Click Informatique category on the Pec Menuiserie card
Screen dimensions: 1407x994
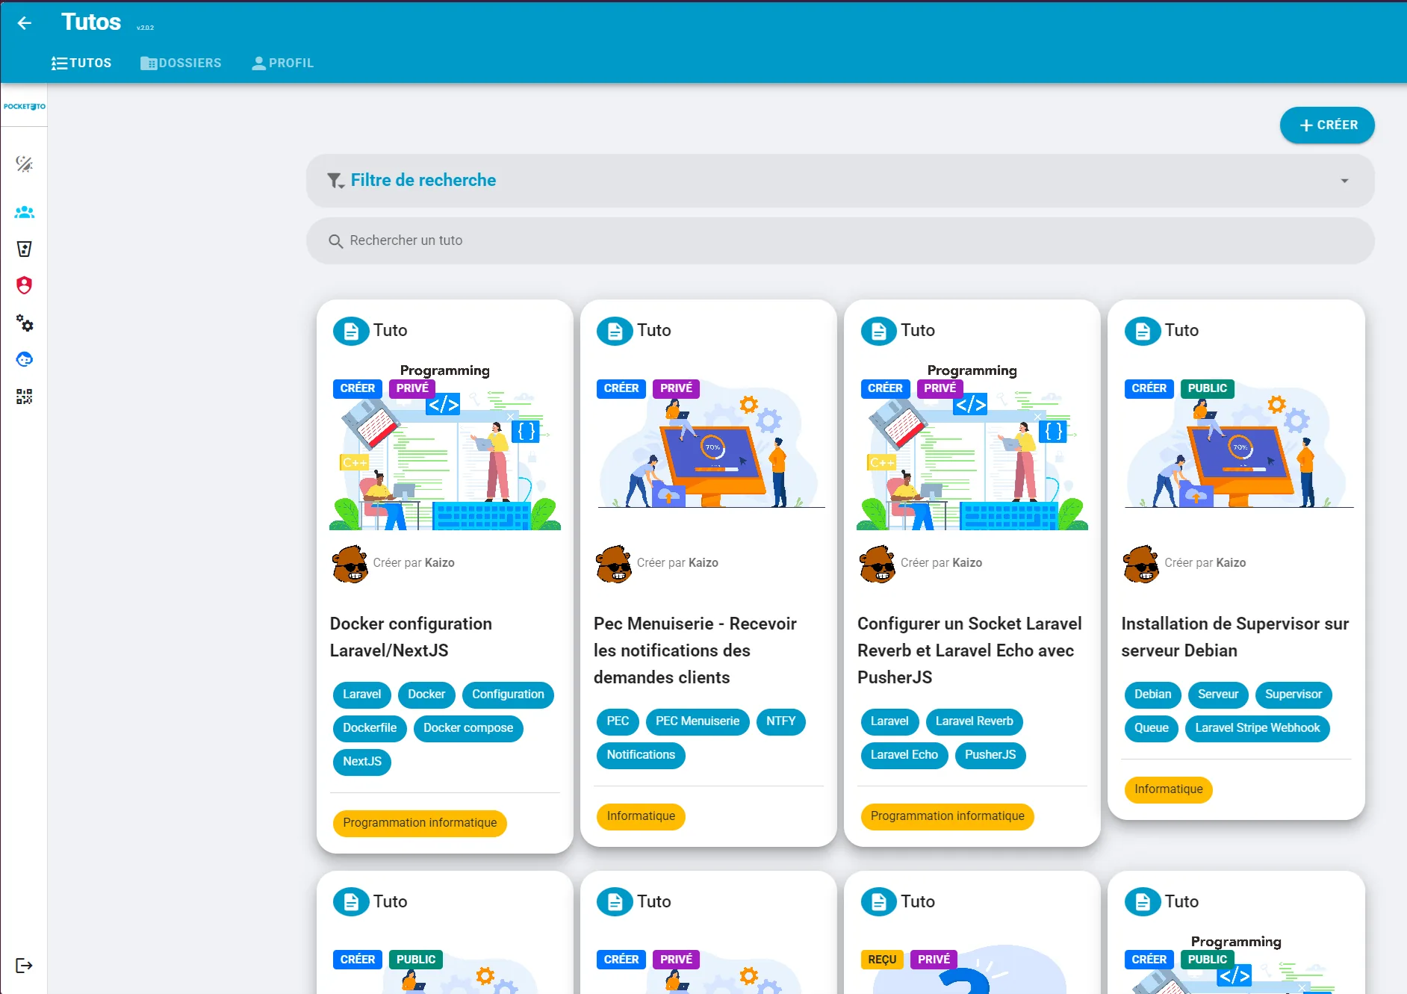pos(641,816)
